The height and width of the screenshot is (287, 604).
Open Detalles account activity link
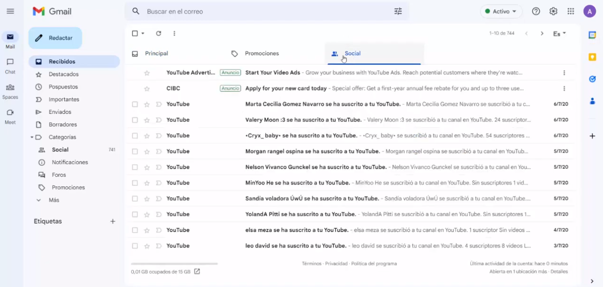(559, 272)
